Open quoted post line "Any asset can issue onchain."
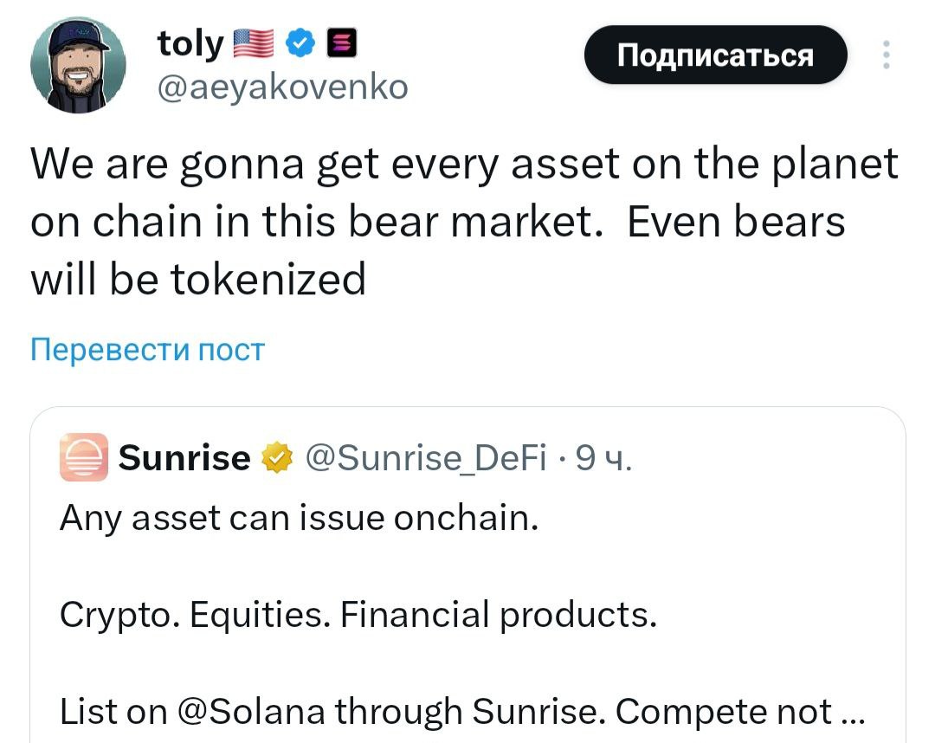Screen dimensions: 935x743 click(300, 518)
